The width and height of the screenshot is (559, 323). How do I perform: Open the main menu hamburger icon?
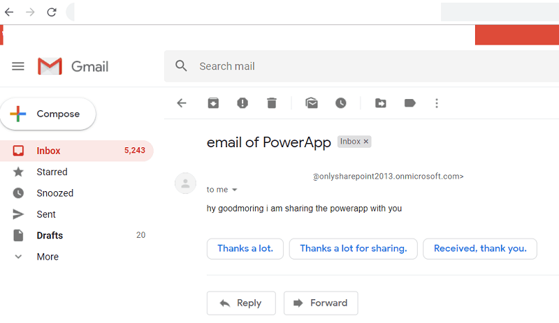[x=18, y=66]
